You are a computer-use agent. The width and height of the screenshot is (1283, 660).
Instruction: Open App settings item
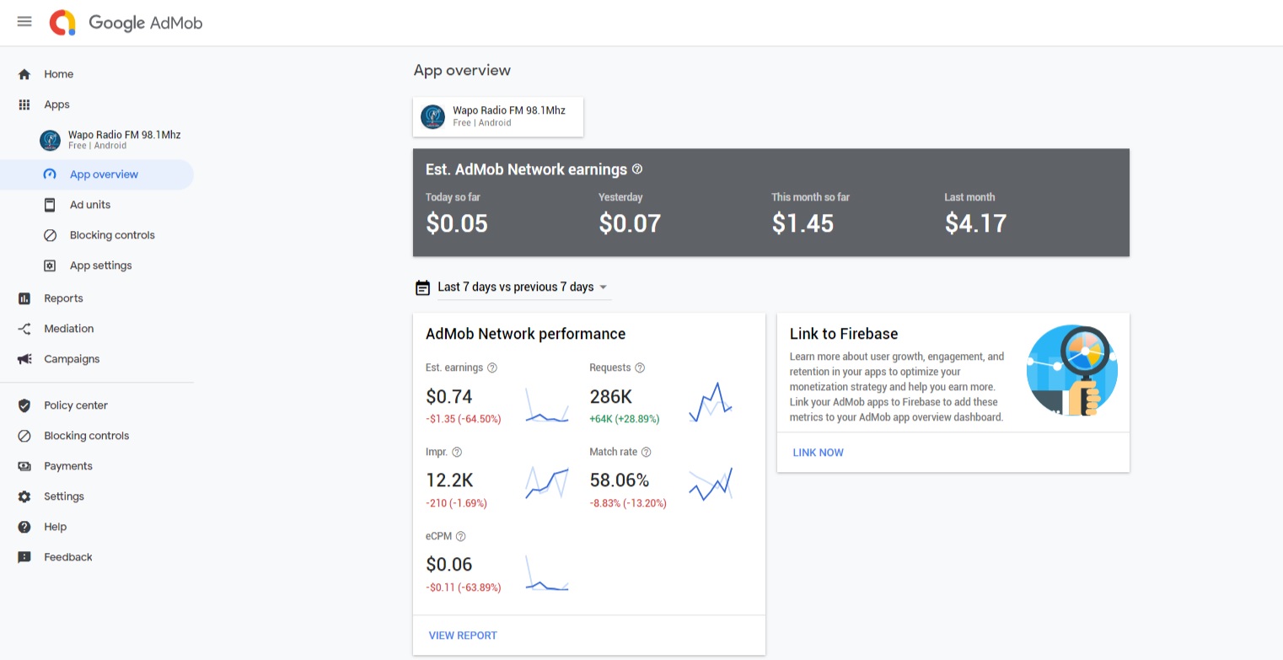coord(97,266)
